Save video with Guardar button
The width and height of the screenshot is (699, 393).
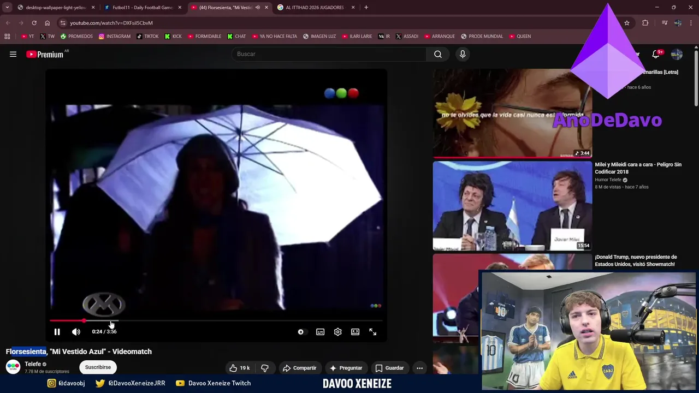pyautogui.click(x=389, y=368)
